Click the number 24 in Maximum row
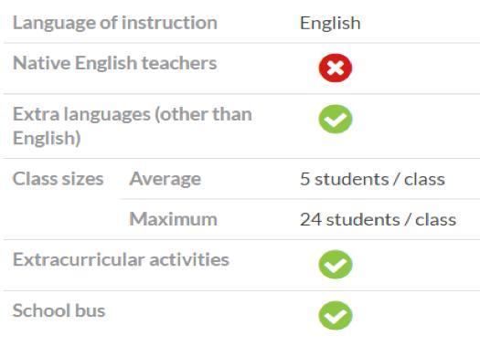 [311, 219]
